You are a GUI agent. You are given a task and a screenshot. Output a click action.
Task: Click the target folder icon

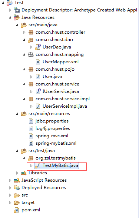(17, 203)
